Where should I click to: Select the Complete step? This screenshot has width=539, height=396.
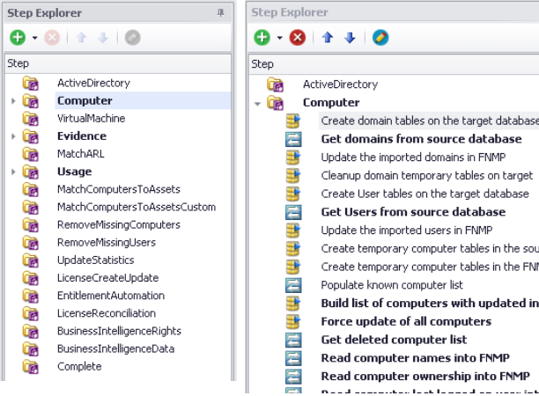79,366
